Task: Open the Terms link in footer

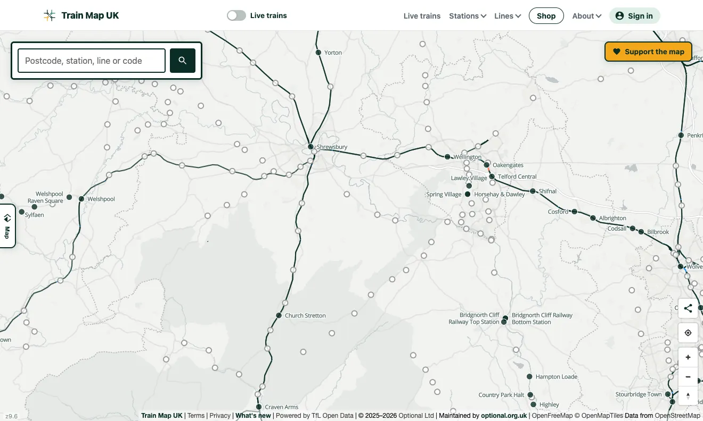Action: 196,416
